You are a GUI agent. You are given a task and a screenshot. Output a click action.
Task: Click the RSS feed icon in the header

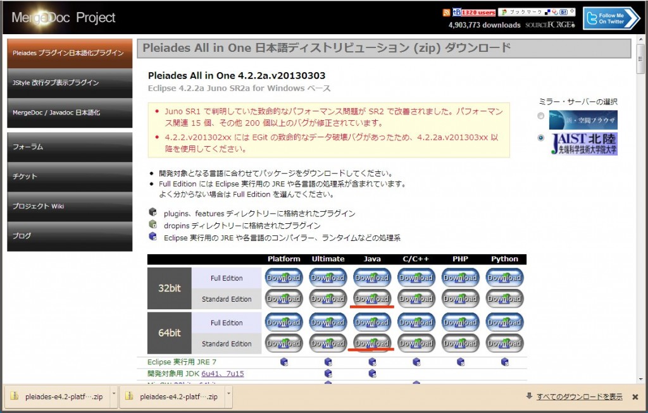(445, 11)
